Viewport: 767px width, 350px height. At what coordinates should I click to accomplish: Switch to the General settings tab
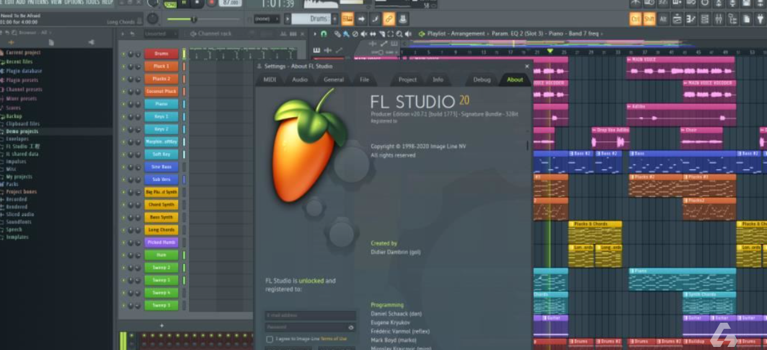(x=334, y=79)
